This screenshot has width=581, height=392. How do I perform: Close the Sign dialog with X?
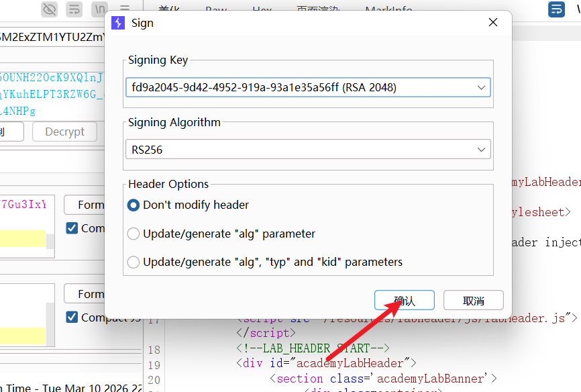tap(493, 22)
